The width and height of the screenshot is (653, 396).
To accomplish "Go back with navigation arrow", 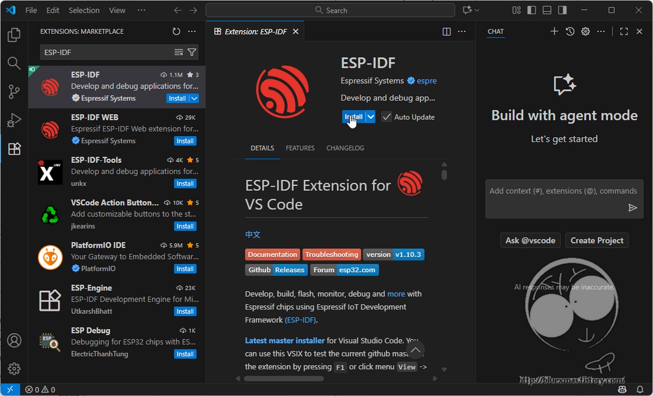I will (x=178, y=10).
